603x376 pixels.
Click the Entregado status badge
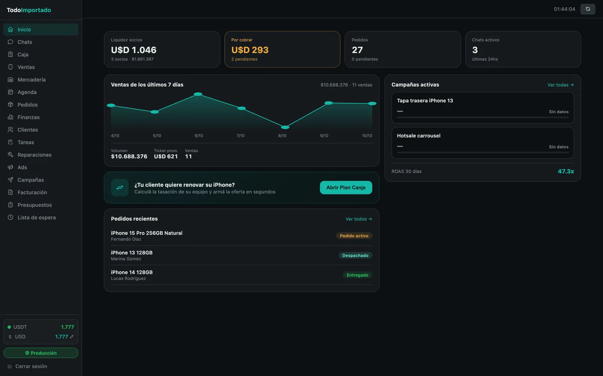click(x=358, y=275)
